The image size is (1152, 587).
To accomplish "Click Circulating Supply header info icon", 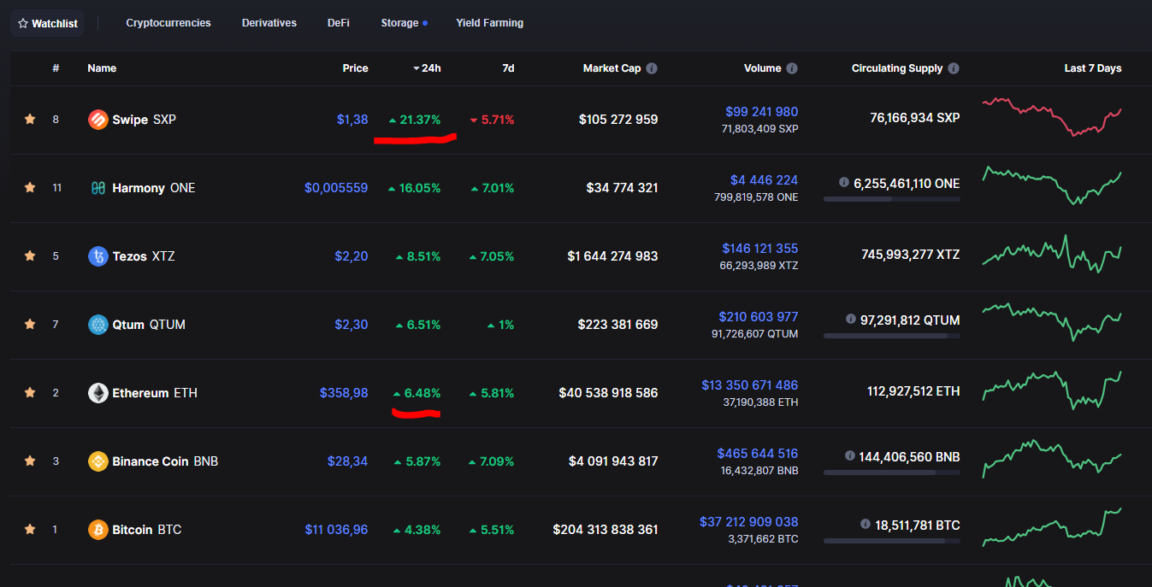I will pos(954,68).
